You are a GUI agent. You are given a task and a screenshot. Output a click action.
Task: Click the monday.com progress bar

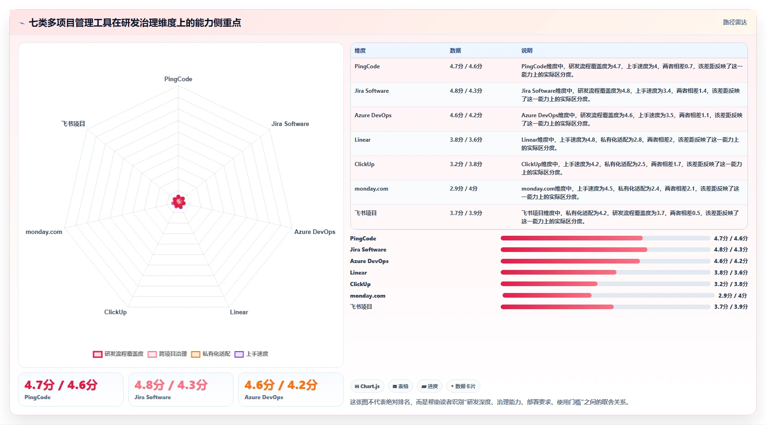(608, 295)
